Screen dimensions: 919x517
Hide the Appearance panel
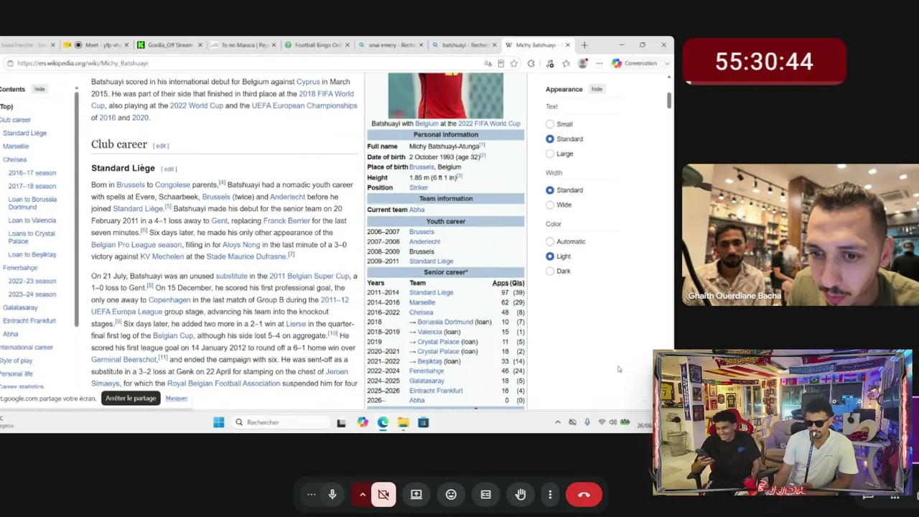pos(597,89)
